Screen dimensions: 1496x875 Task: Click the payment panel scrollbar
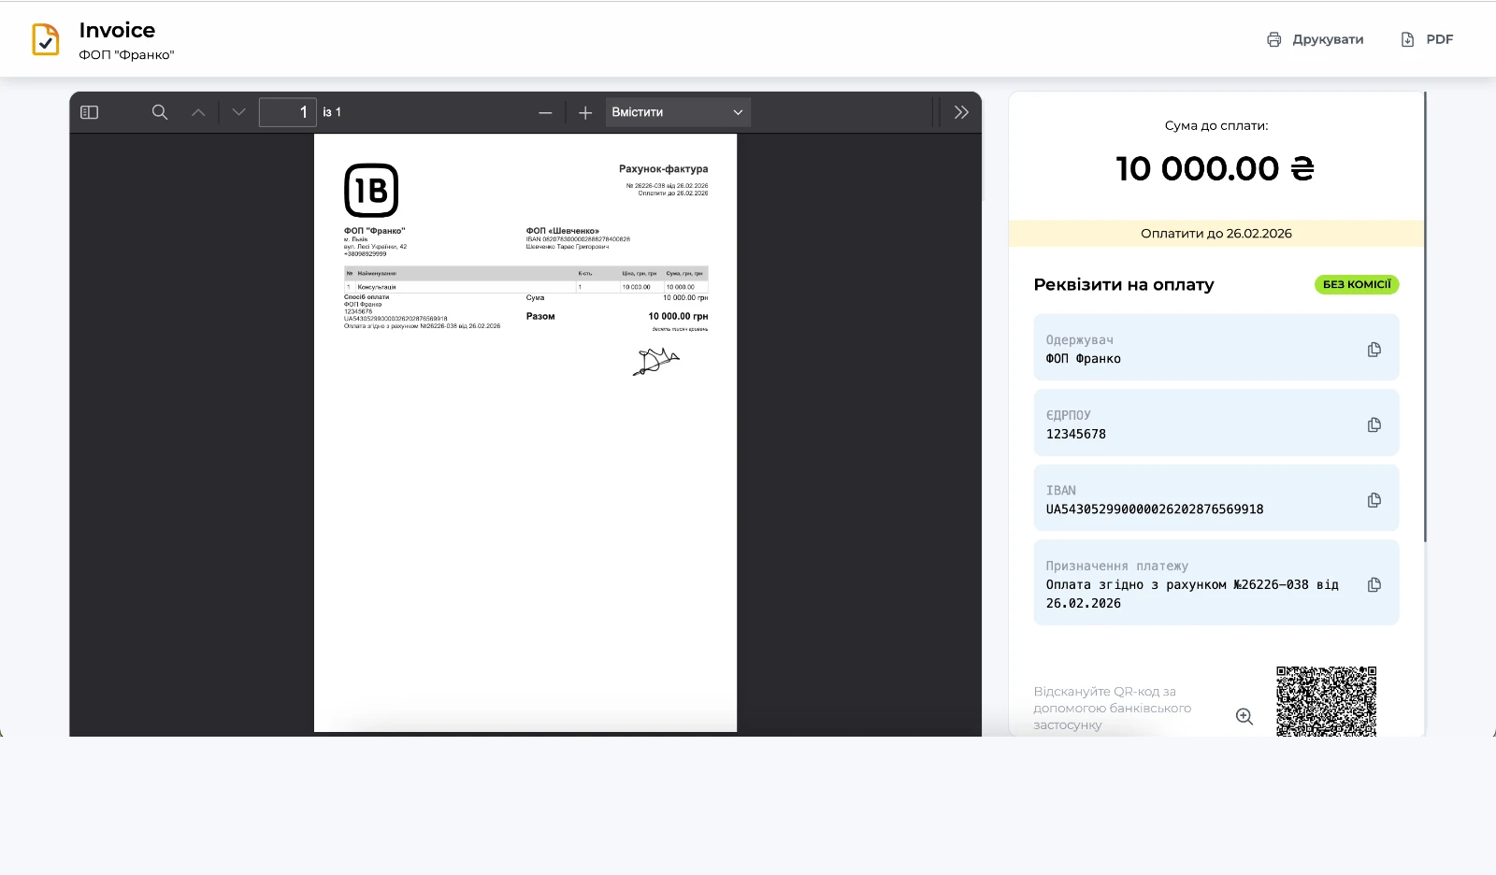point(1425,316)
